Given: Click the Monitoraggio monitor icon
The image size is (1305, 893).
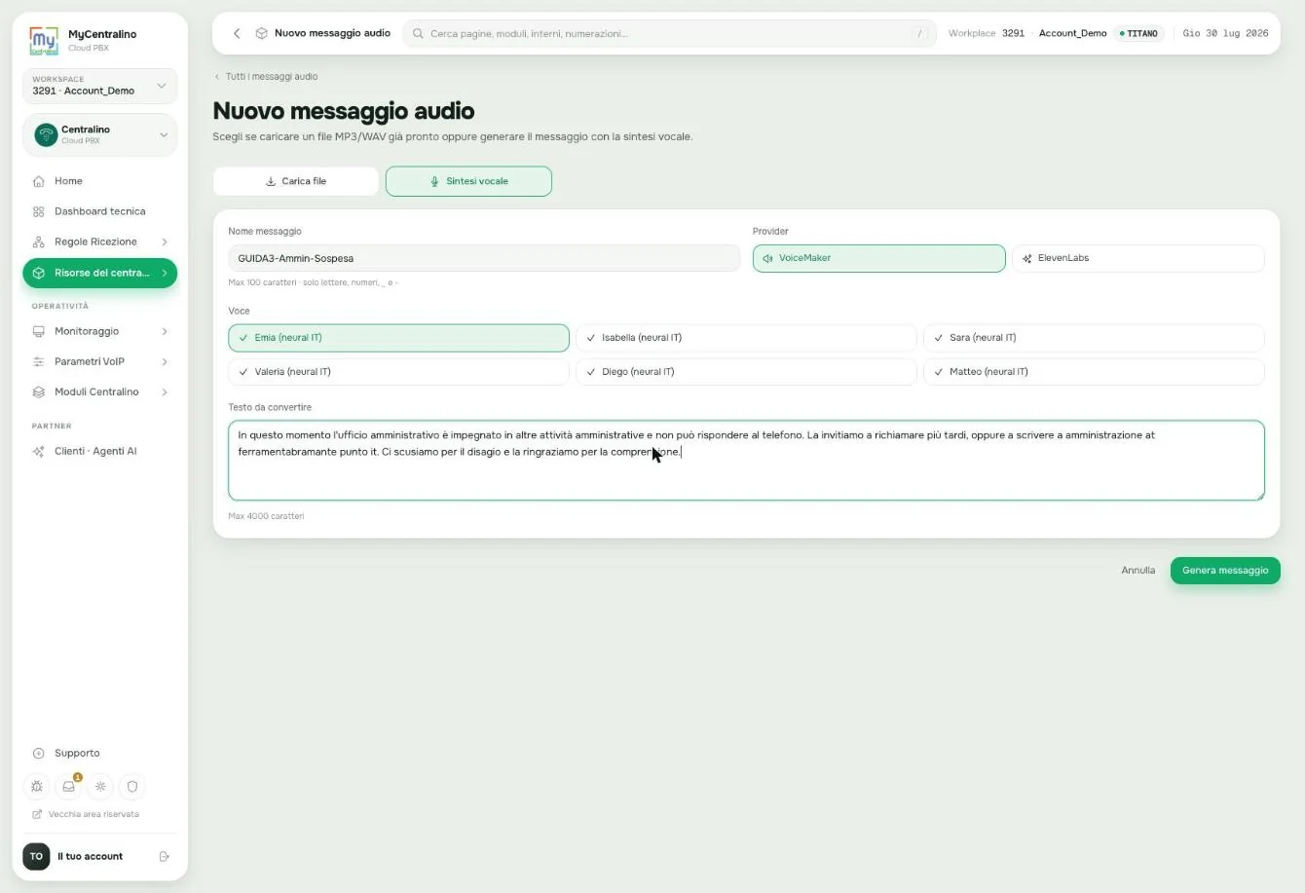Looking at the screenshot, I should (x=39, y=331).
